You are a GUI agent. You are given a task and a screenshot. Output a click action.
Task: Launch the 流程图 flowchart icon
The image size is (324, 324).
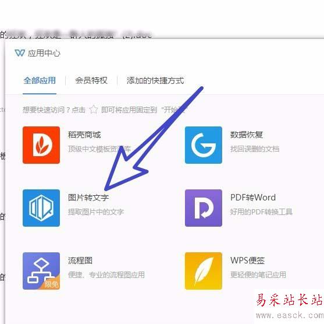point(41,271)
